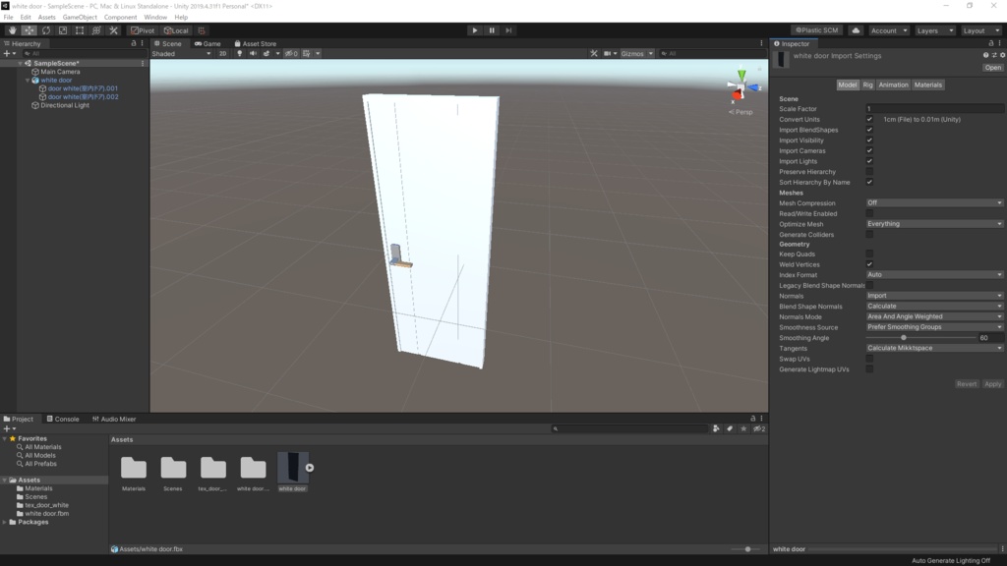The image size is (1007, 566).
Task: Select the Rect tool
Action: click(x=79, y=30)
